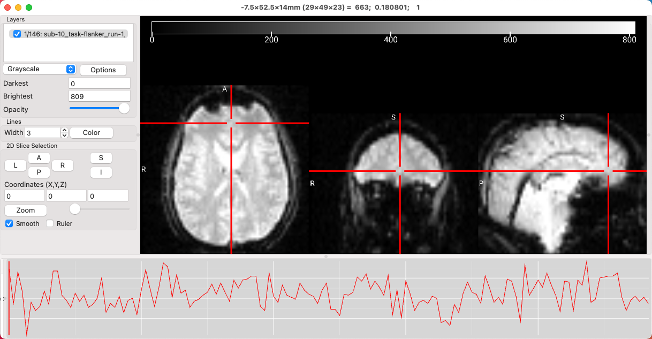Click the Brightest value field
The width and height of the screenshot is (652, 339).
pyautogui.click(x=100, y=96)
